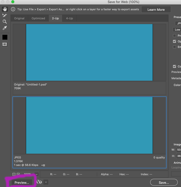Screen dimensions: 181x187
Task: Switch to the Optimized tab
Action: point(38,18)
